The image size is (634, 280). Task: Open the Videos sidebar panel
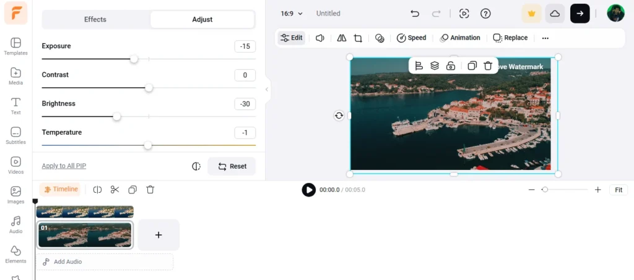click(15, 166)
